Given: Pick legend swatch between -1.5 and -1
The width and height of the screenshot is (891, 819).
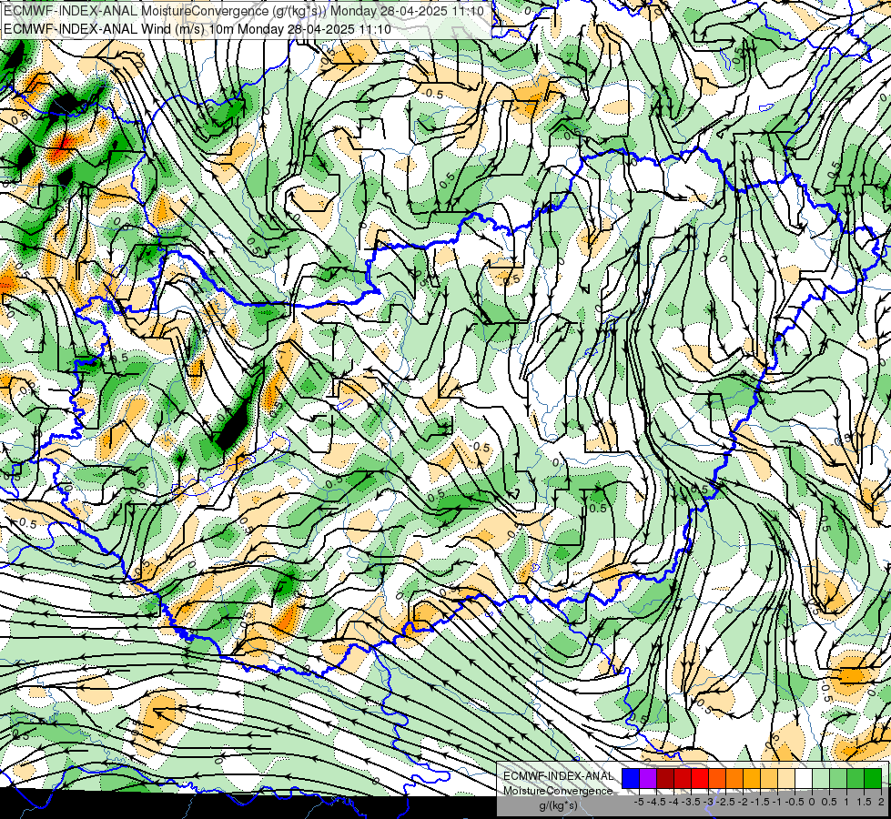Looking at the screenshot, I should tap(769, 779).
